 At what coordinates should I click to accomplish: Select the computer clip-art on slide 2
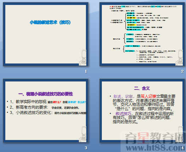[x=179, y=57]
